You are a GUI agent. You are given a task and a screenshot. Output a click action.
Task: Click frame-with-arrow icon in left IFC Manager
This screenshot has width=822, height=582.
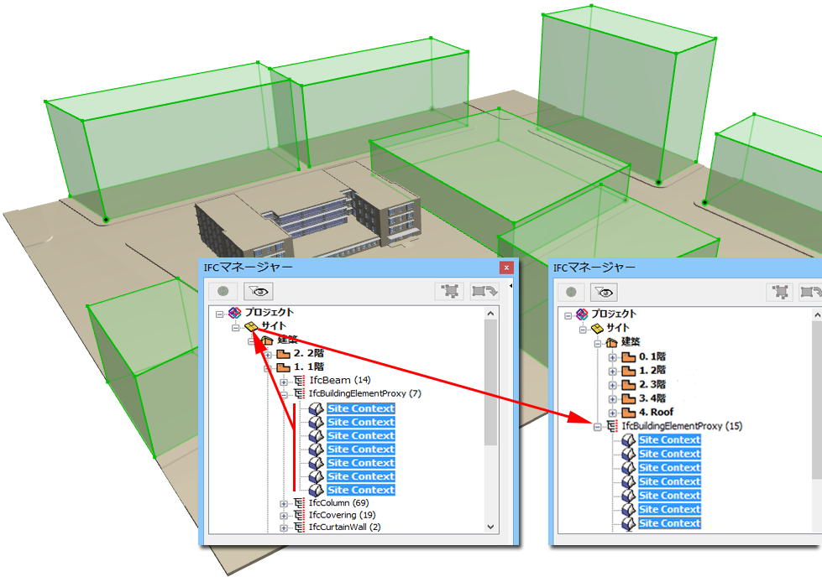(484, 291)
